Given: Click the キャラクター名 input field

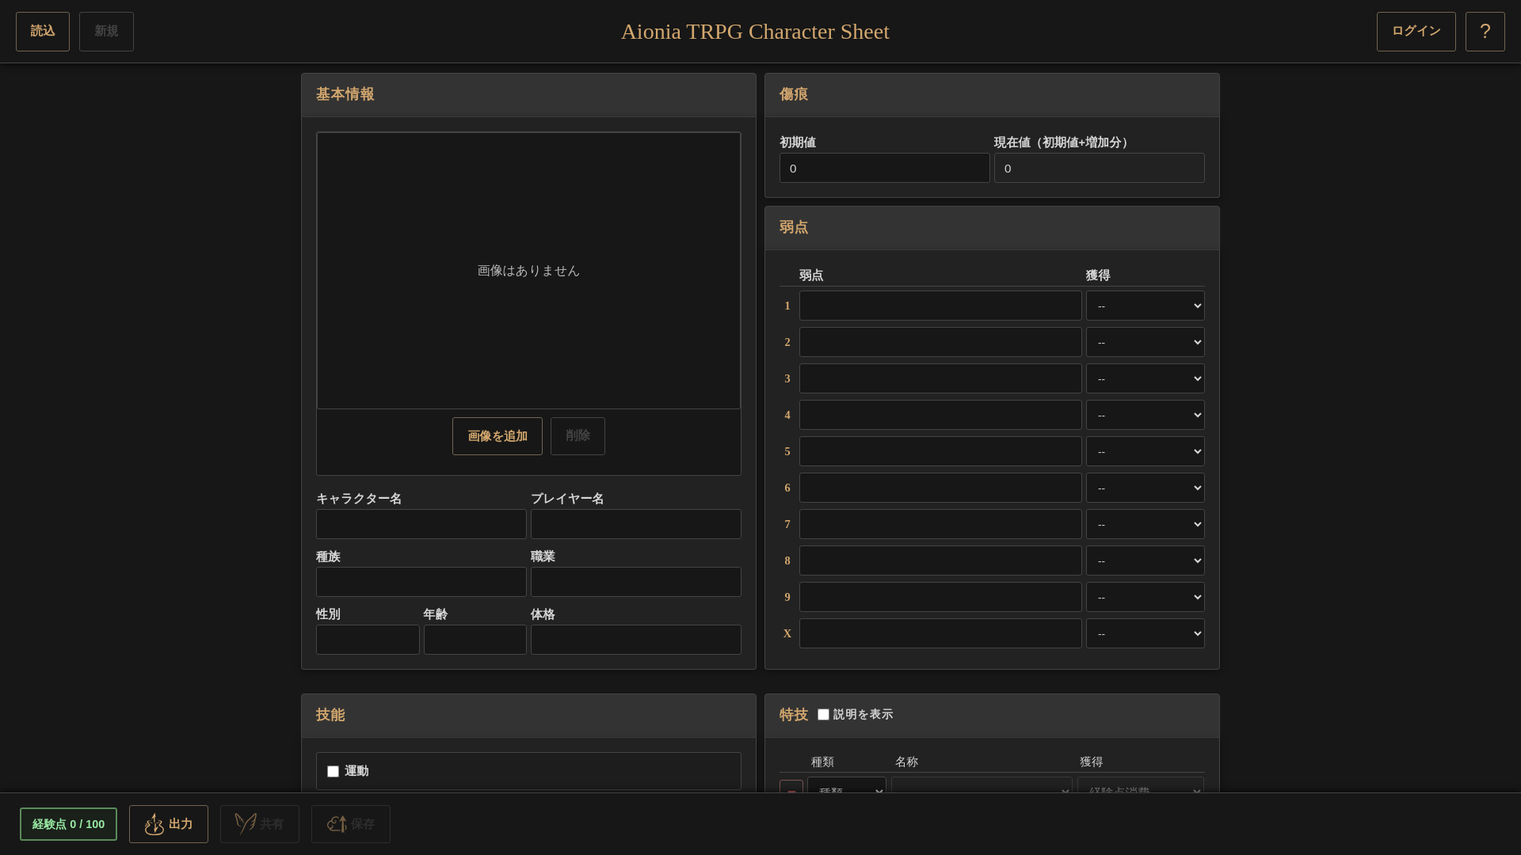Looking at the screenshot, I should 421,524.
